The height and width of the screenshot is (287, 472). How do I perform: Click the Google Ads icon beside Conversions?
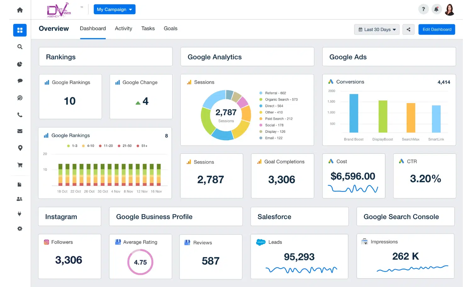pyautogui.click(x=331, y=82)
